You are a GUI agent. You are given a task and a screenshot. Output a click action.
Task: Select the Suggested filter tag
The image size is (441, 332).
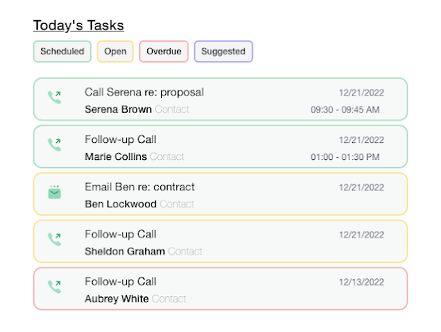pyautogui.click(x=223, y=52)
